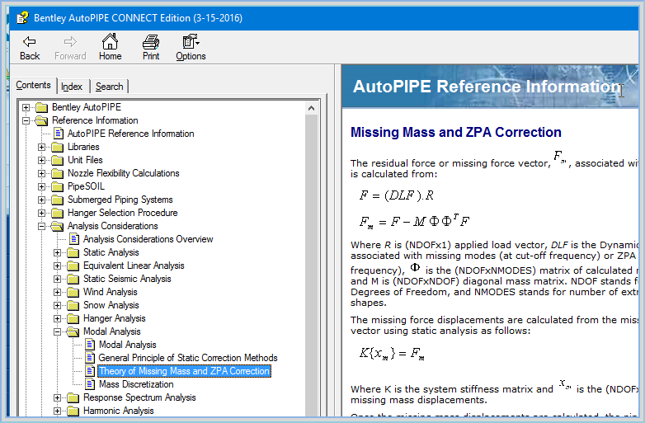Expand the Hanger Analysis node
This screenshot has width=645, height=423.
click(58, 318)
